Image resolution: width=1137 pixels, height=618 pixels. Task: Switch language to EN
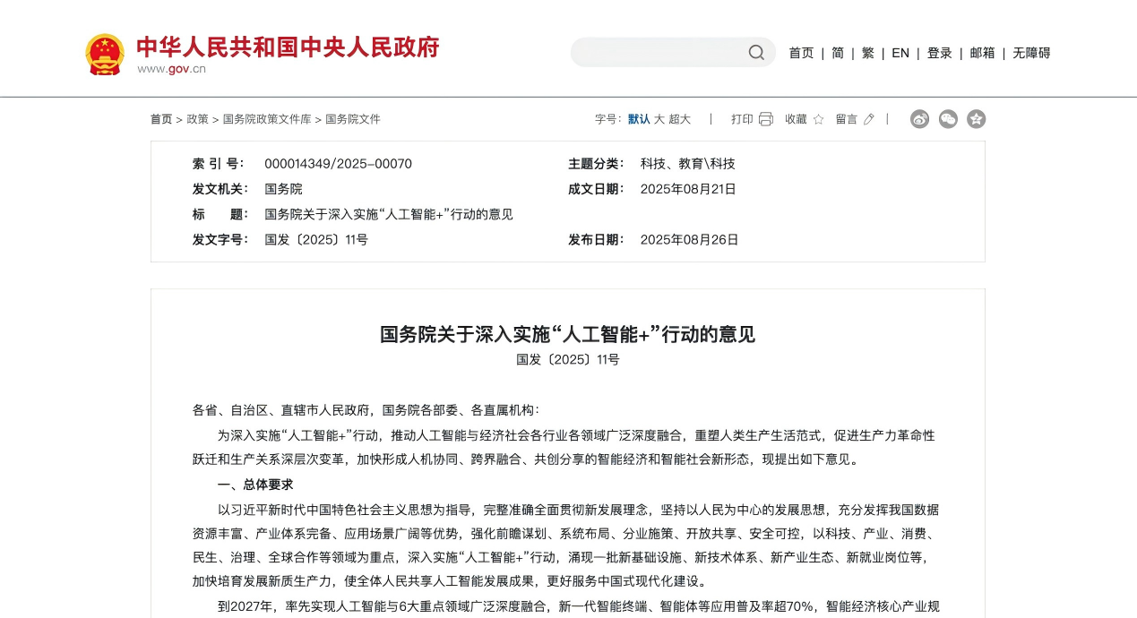click(x=900, y=53)
